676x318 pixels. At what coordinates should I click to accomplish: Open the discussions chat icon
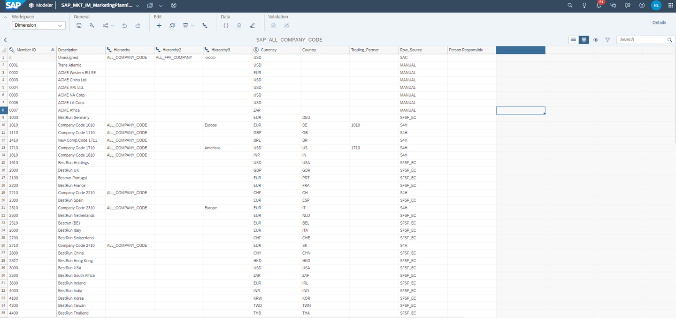tap(613, 6)
